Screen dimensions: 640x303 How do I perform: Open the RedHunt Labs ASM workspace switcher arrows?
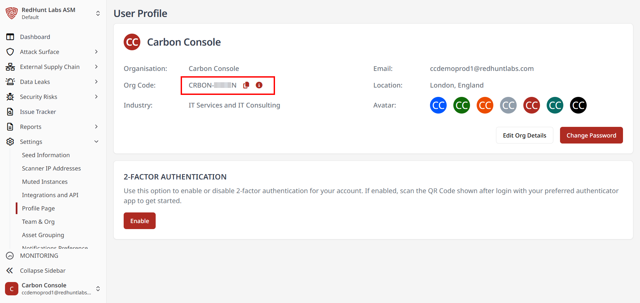98,13
